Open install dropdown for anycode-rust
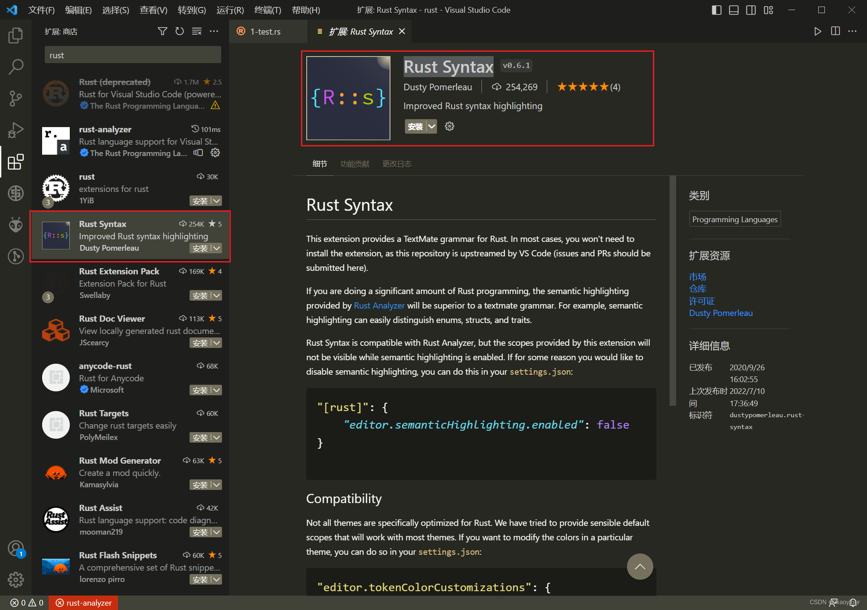867x610 pixels. tap(217, 390)
